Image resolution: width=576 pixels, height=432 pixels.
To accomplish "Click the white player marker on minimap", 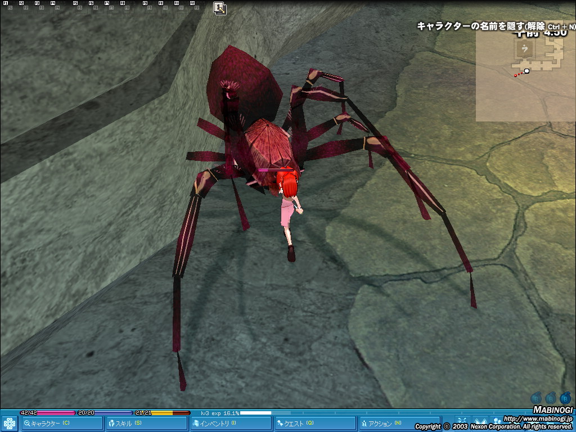I will (526, 71).
